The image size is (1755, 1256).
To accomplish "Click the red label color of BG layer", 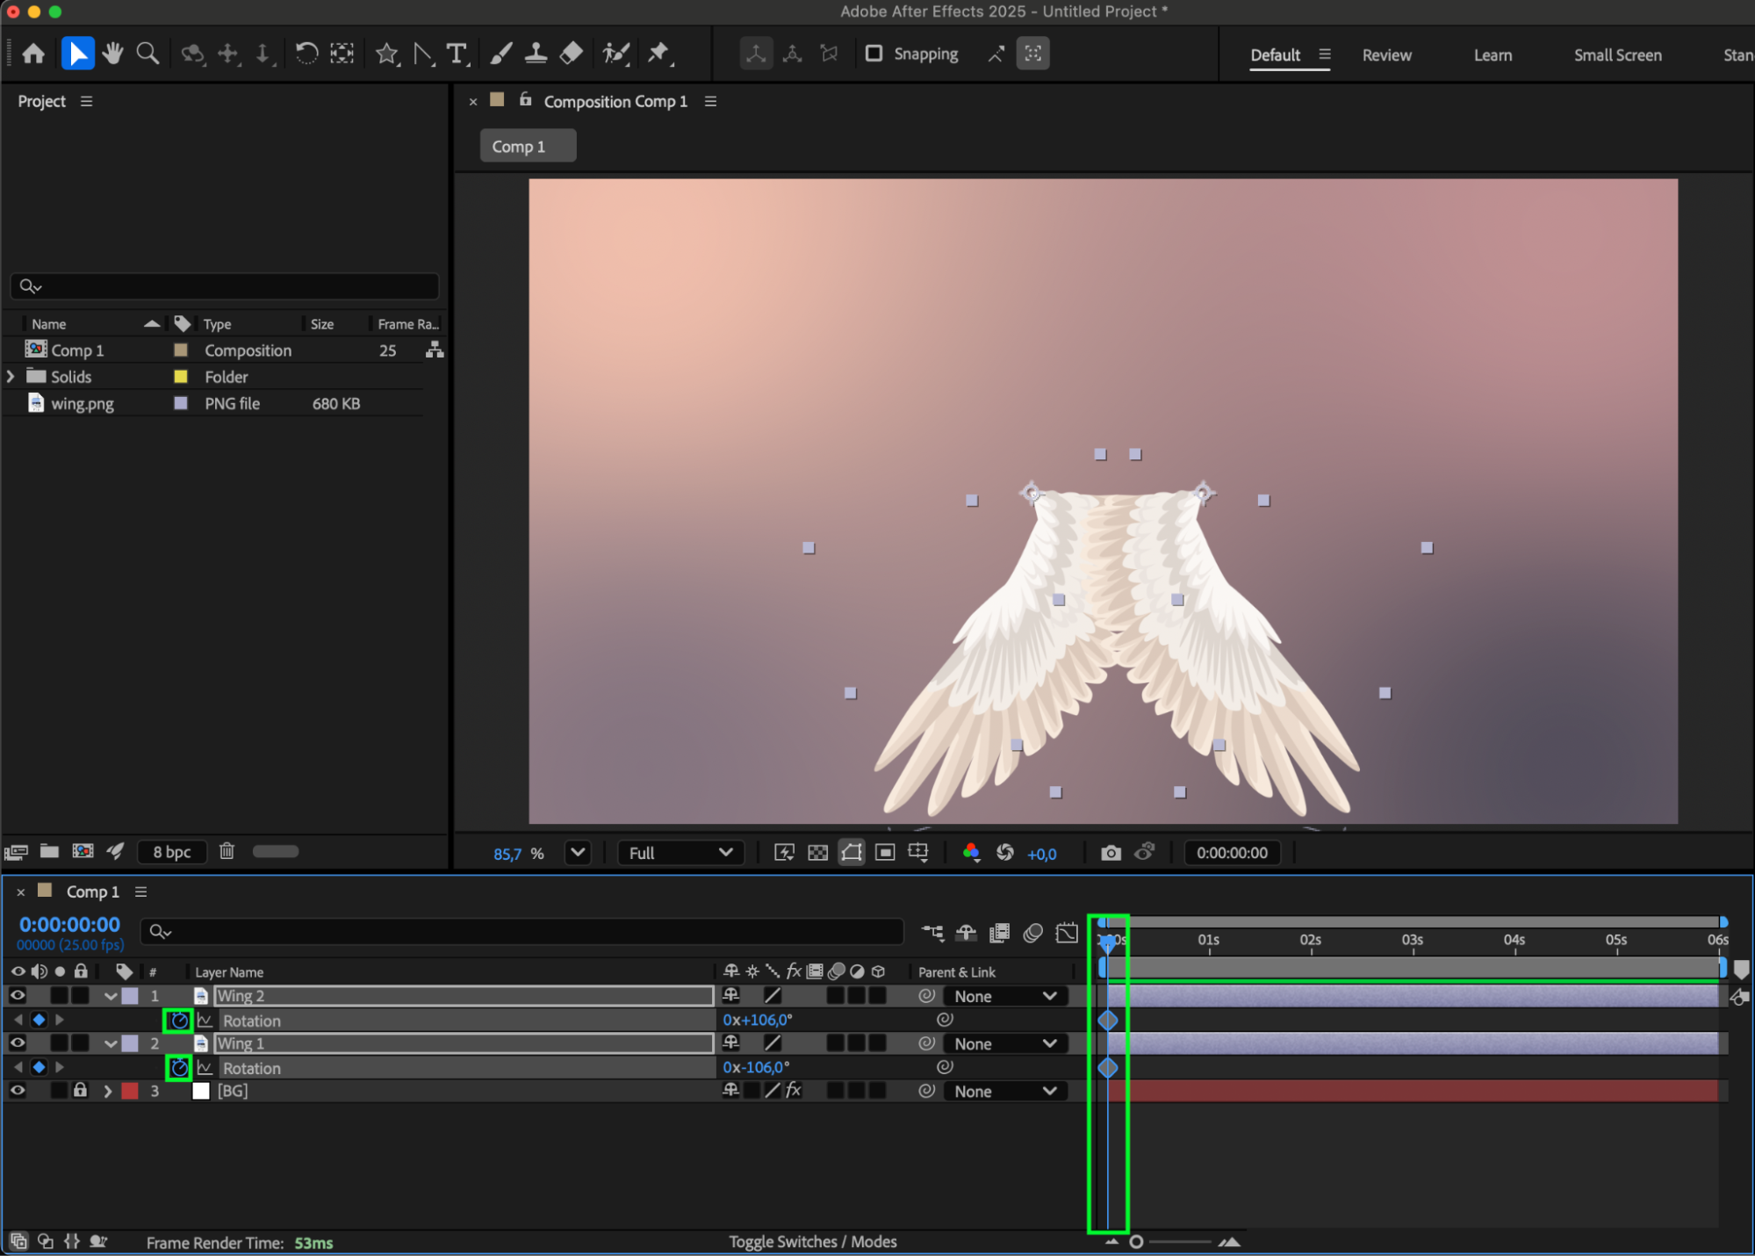I will 130,1091.
